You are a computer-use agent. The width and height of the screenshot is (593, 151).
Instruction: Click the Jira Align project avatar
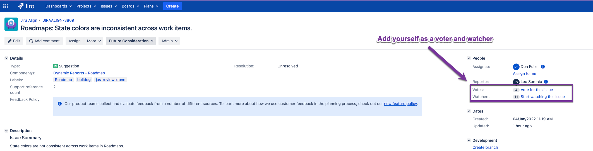[11, 24]
